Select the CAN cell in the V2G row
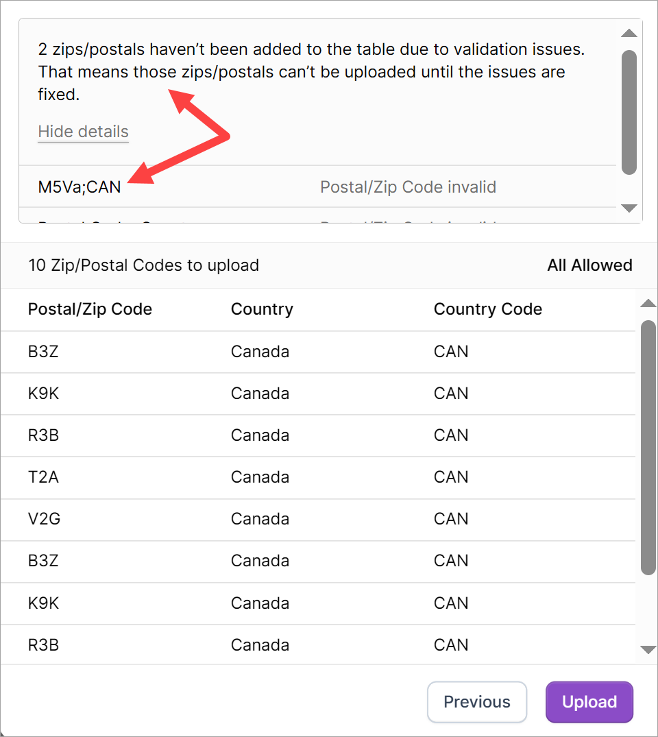The image size is (658, 737). [x=451, y=518]
